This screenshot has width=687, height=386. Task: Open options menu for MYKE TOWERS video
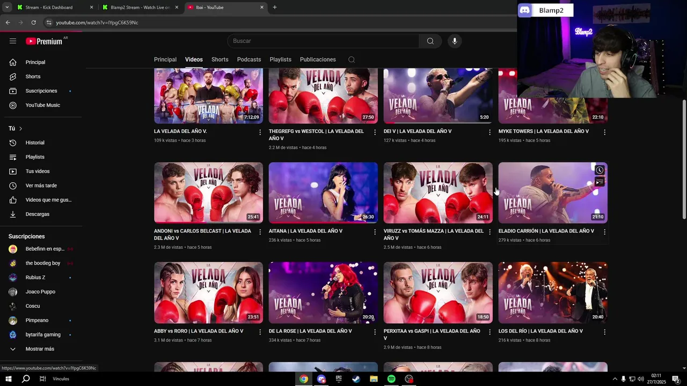tap(604, 132)
